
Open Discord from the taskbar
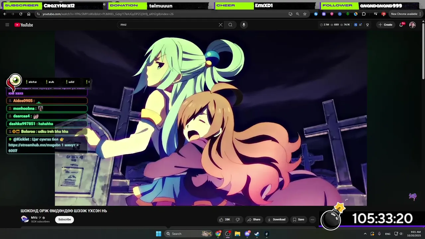pyautogui.click(x=247, y=234)
